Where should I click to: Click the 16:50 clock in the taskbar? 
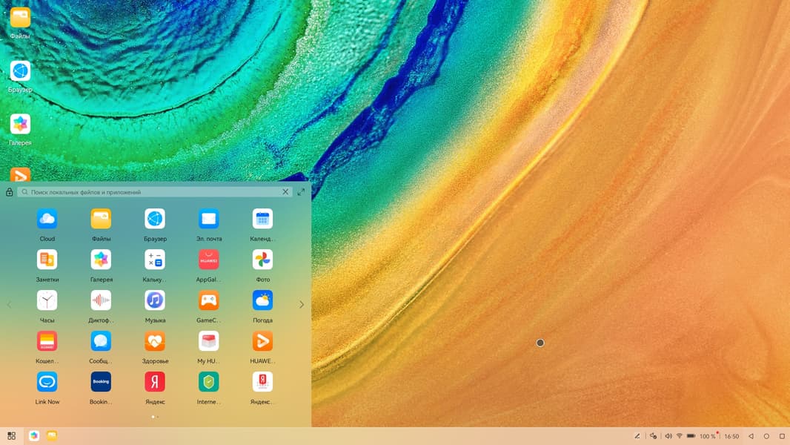click(x=731, y=436)
